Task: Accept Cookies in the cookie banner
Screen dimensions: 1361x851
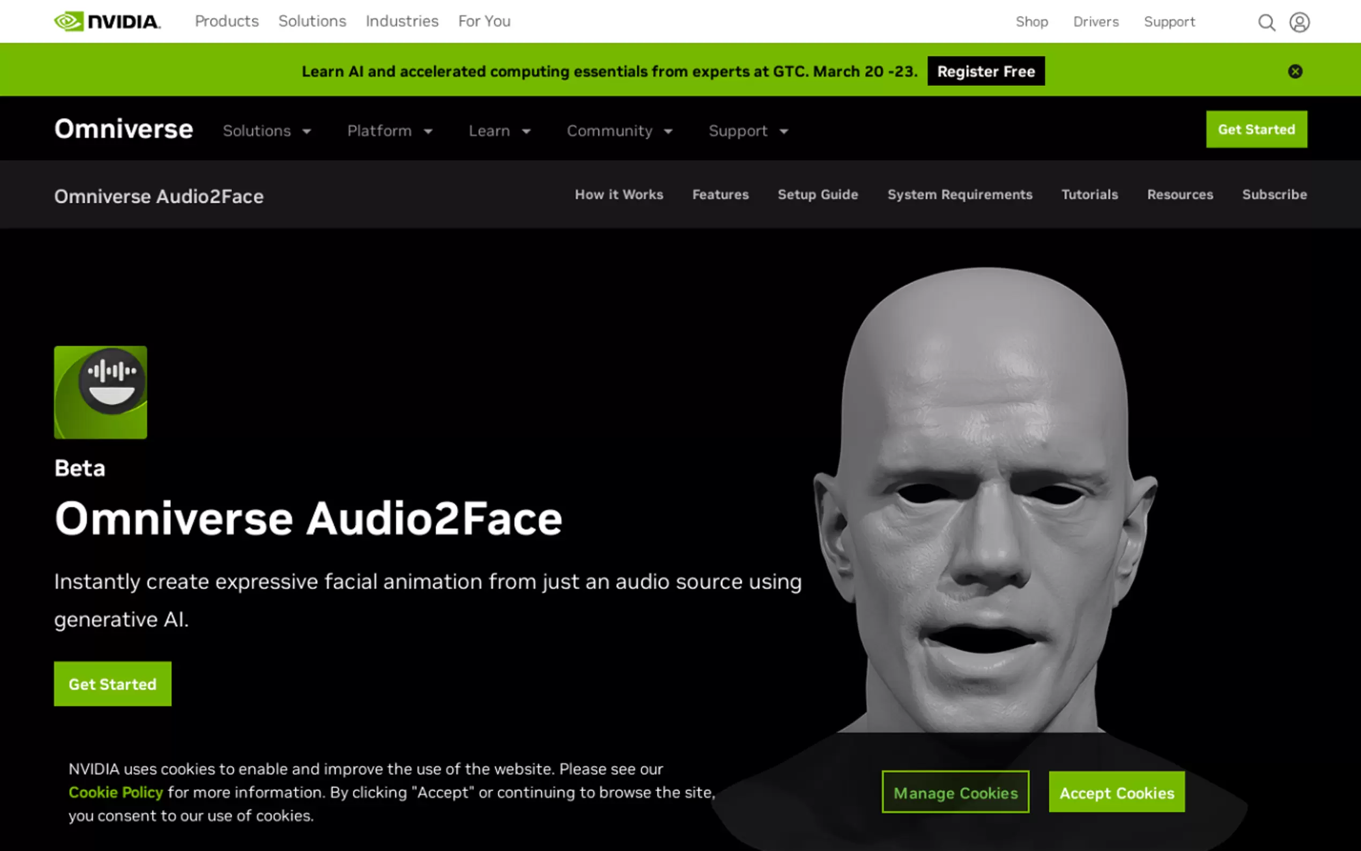Action: (x=1117, y=793)
